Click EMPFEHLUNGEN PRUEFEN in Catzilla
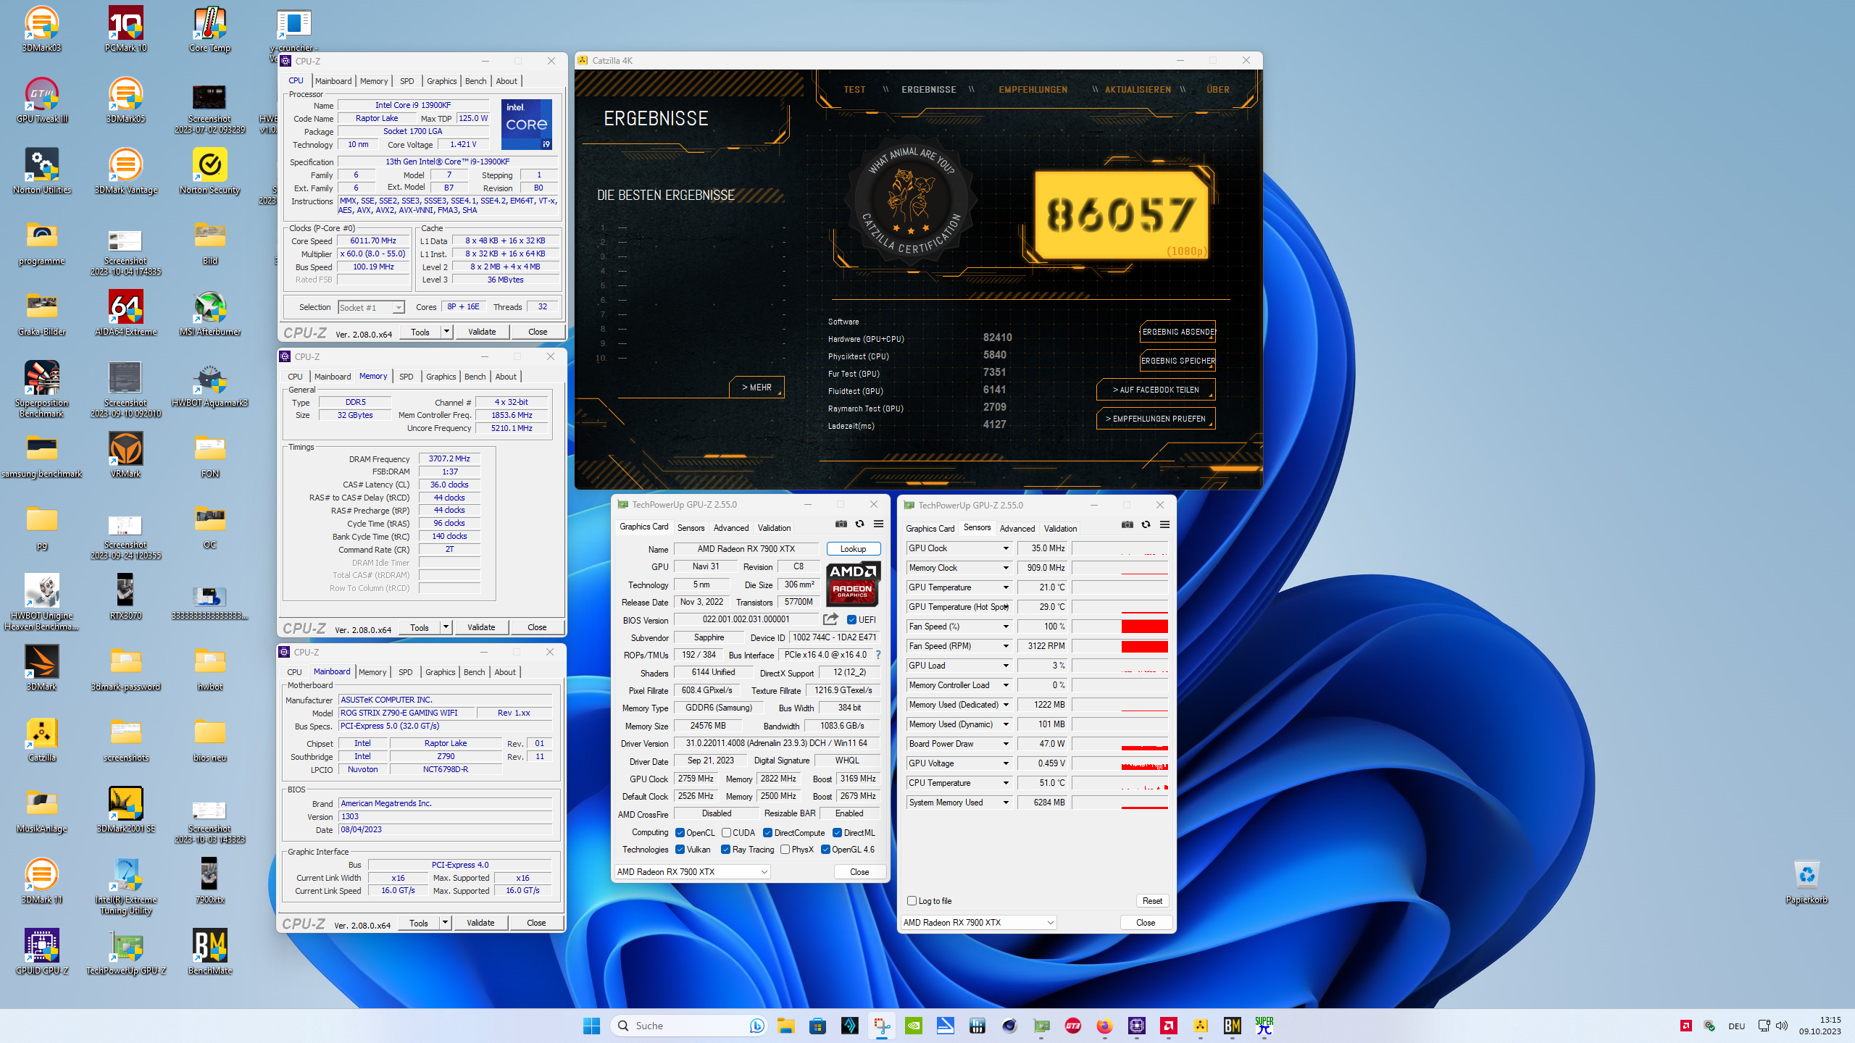Viewport: 1855px width, 1043px height. pyautogui.click(x=1155, y=419)
